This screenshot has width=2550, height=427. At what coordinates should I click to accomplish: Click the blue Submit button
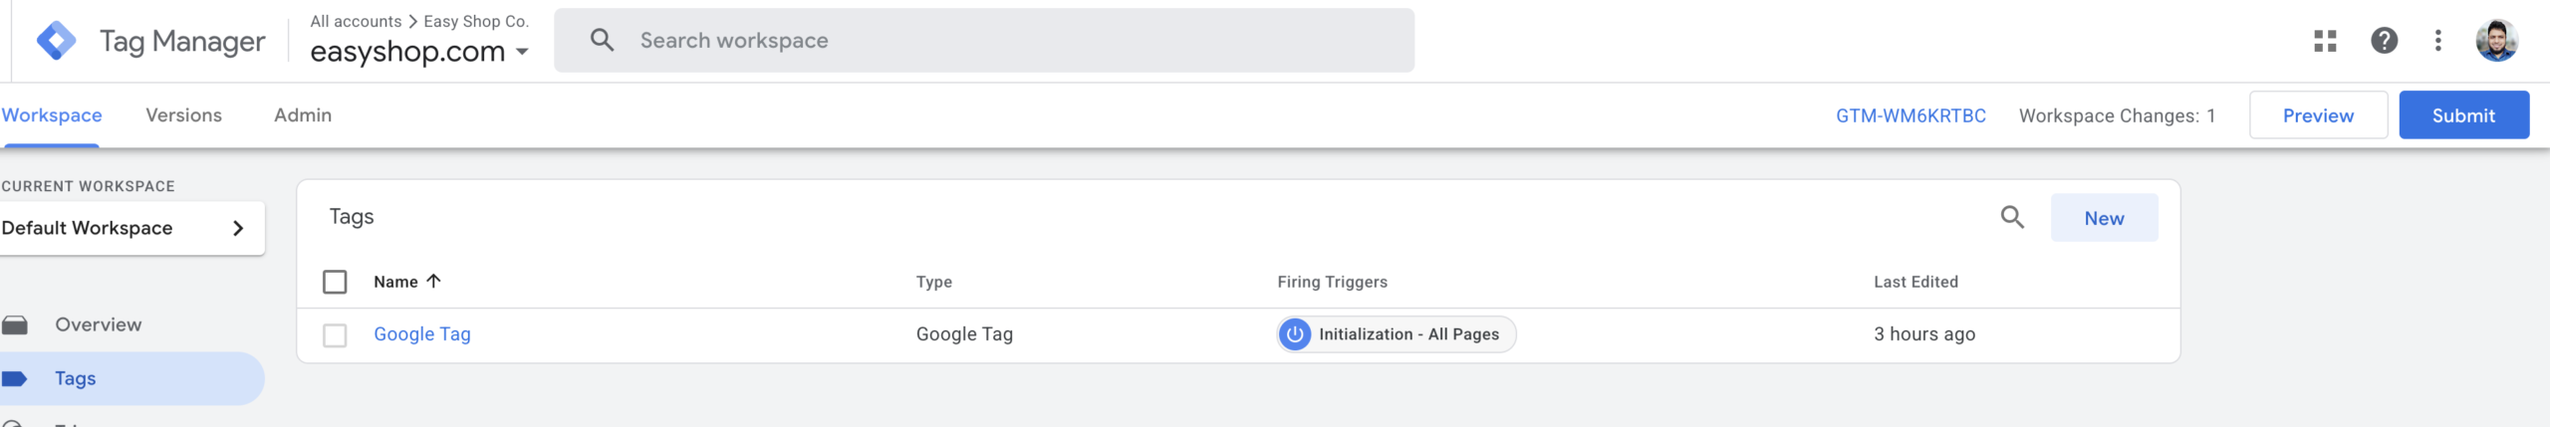2463,115
